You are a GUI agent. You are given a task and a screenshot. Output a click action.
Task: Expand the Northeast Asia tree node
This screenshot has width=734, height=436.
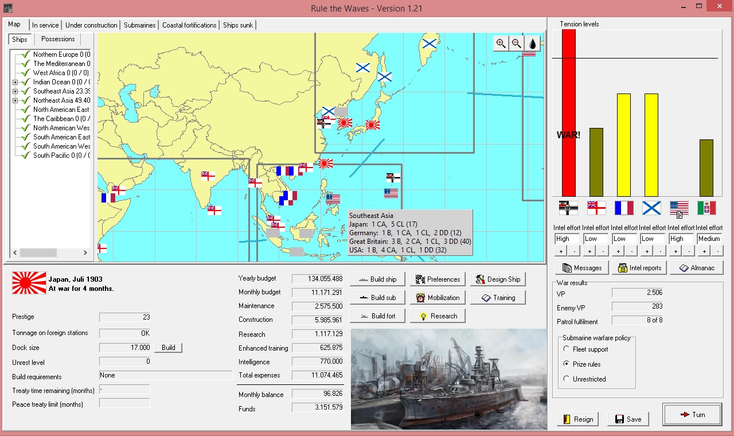click(x=15, y=100)
